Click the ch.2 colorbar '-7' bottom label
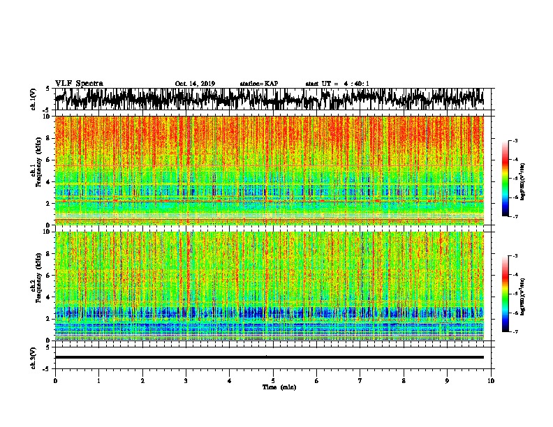 point(515,331)
